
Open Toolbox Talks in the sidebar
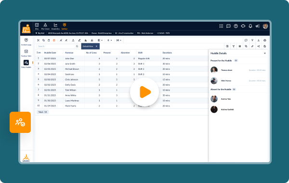coord(26,53)
